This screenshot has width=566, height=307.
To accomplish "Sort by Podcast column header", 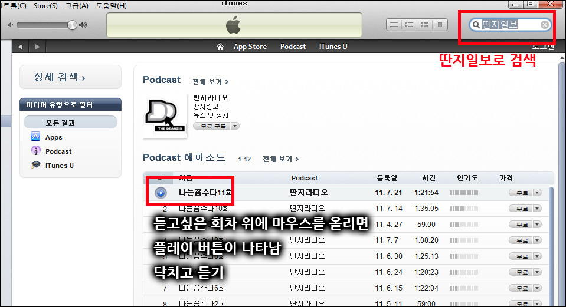I will coord(305,178).
